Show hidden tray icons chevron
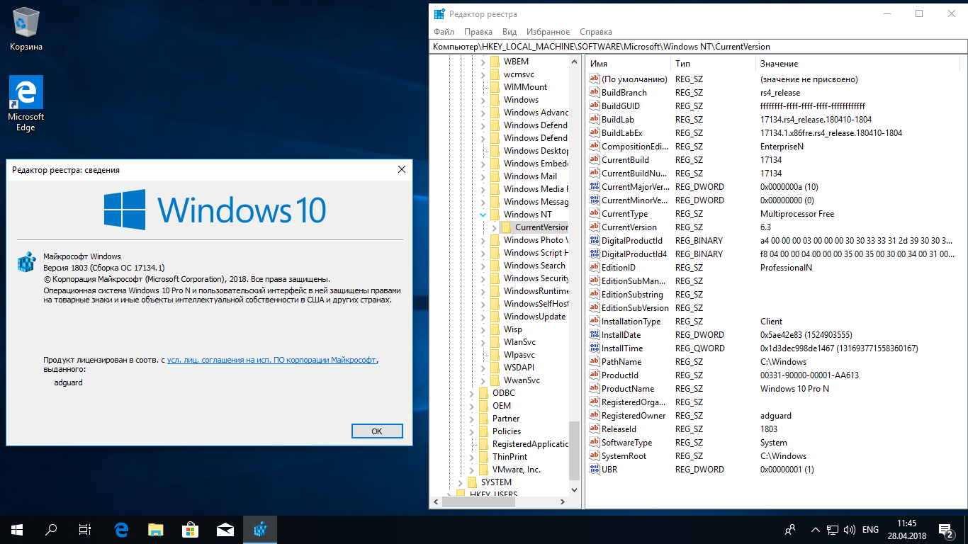The width and height of the screenshot is (968, 544). tap(816, 530)
